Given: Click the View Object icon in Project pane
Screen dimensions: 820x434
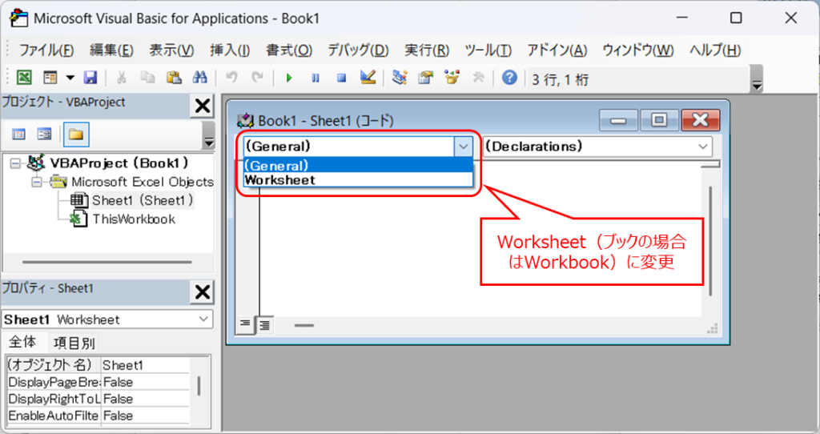Looking at the screenshot, I should point(45,135).
